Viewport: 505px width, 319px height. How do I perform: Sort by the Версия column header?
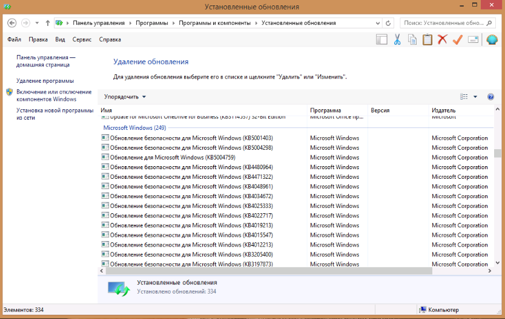point(398,110)
